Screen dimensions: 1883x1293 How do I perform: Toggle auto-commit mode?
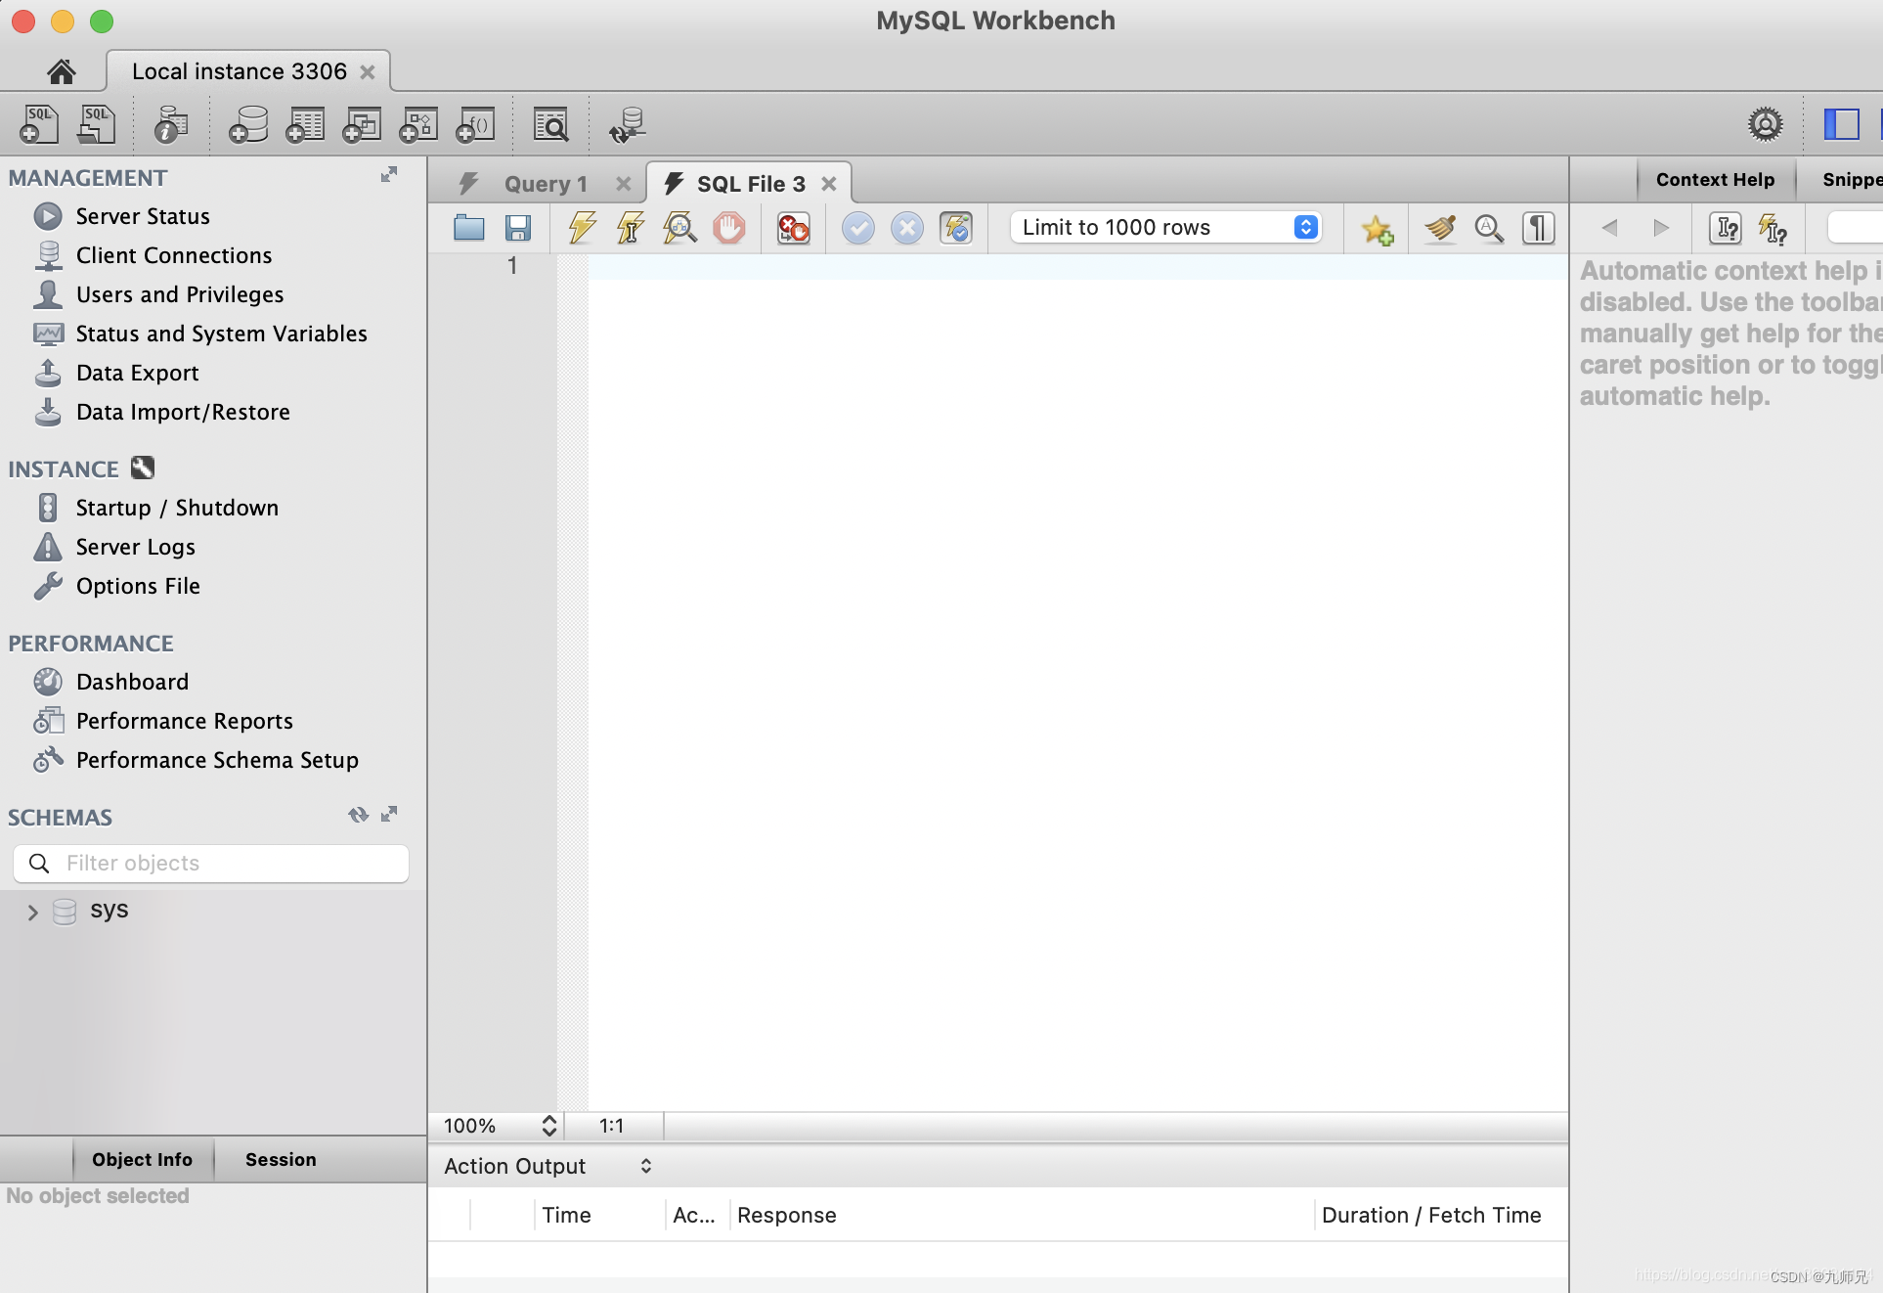956,228
